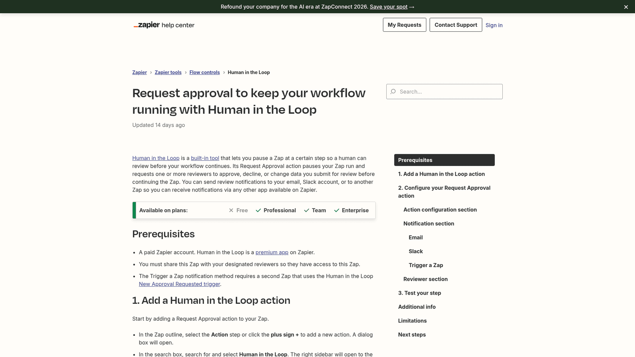Jump to Trigger a Zap entry
The height and width of the screenshot is (357, 635).
coord(426,265)
